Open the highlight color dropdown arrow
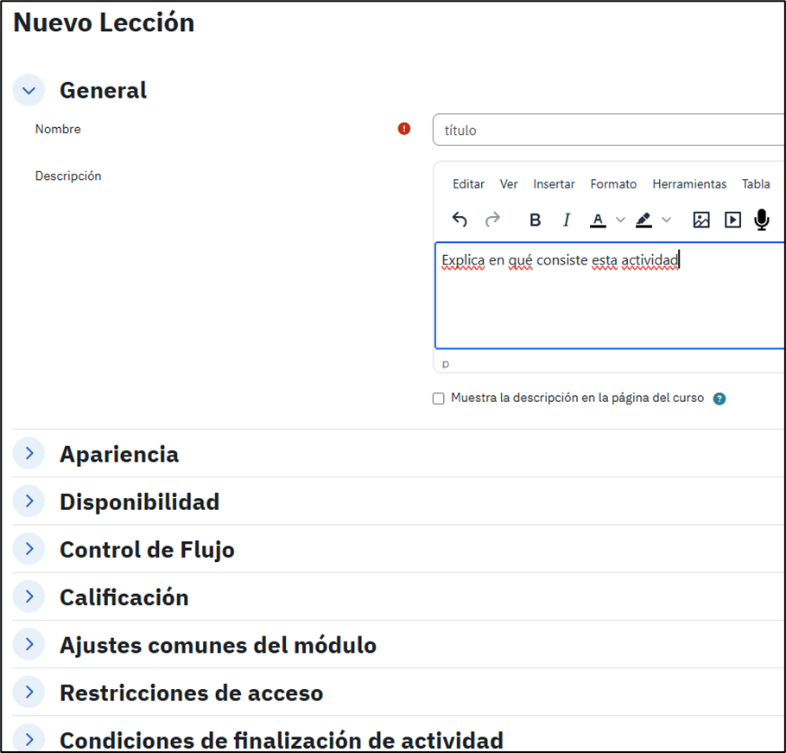 point(666,220)
